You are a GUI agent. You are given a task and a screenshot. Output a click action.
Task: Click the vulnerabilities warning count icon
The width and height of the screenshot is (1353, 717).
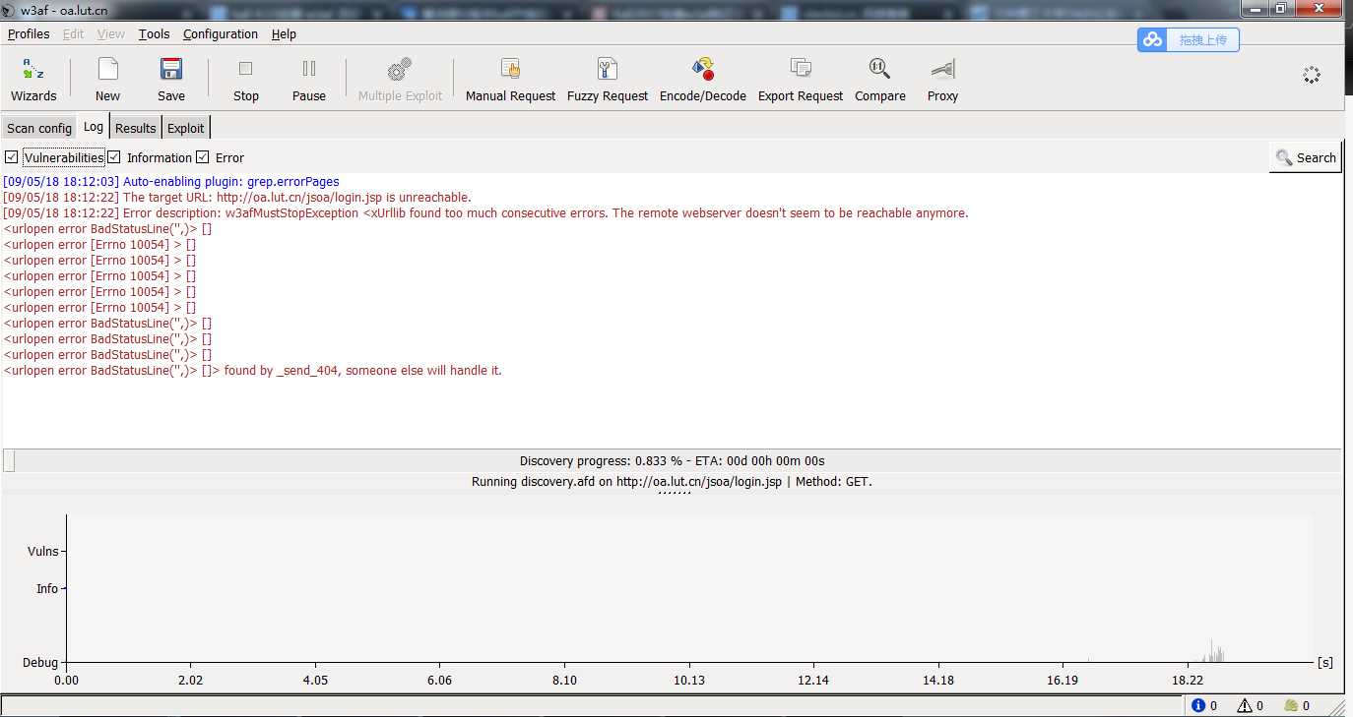1245,705
